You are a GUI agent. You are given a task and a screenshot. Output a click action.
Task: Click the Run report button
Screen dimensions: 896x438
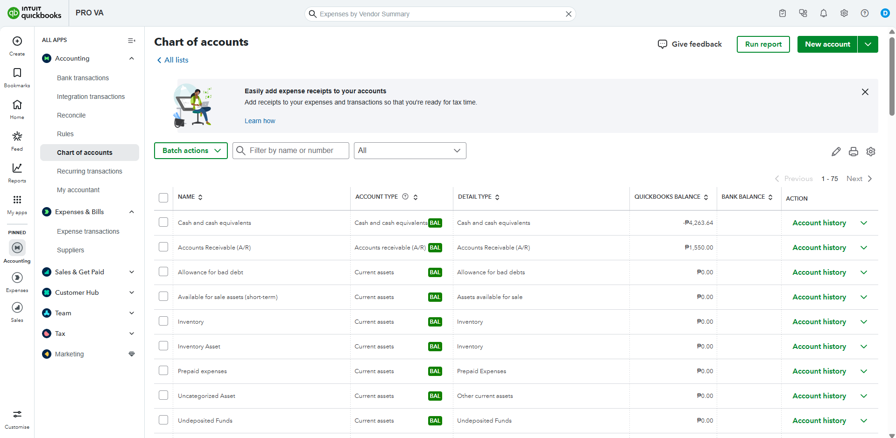click(x=763, y=44)
